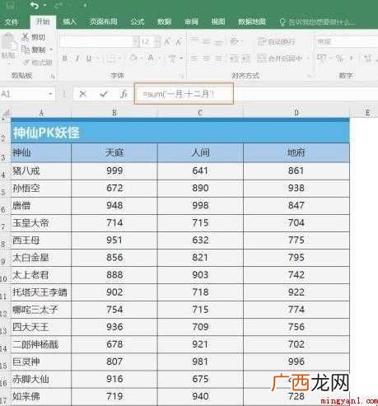Click the select-all corner triangle
The height and width of the screenshot is (406, 378).
pos(5,113)
